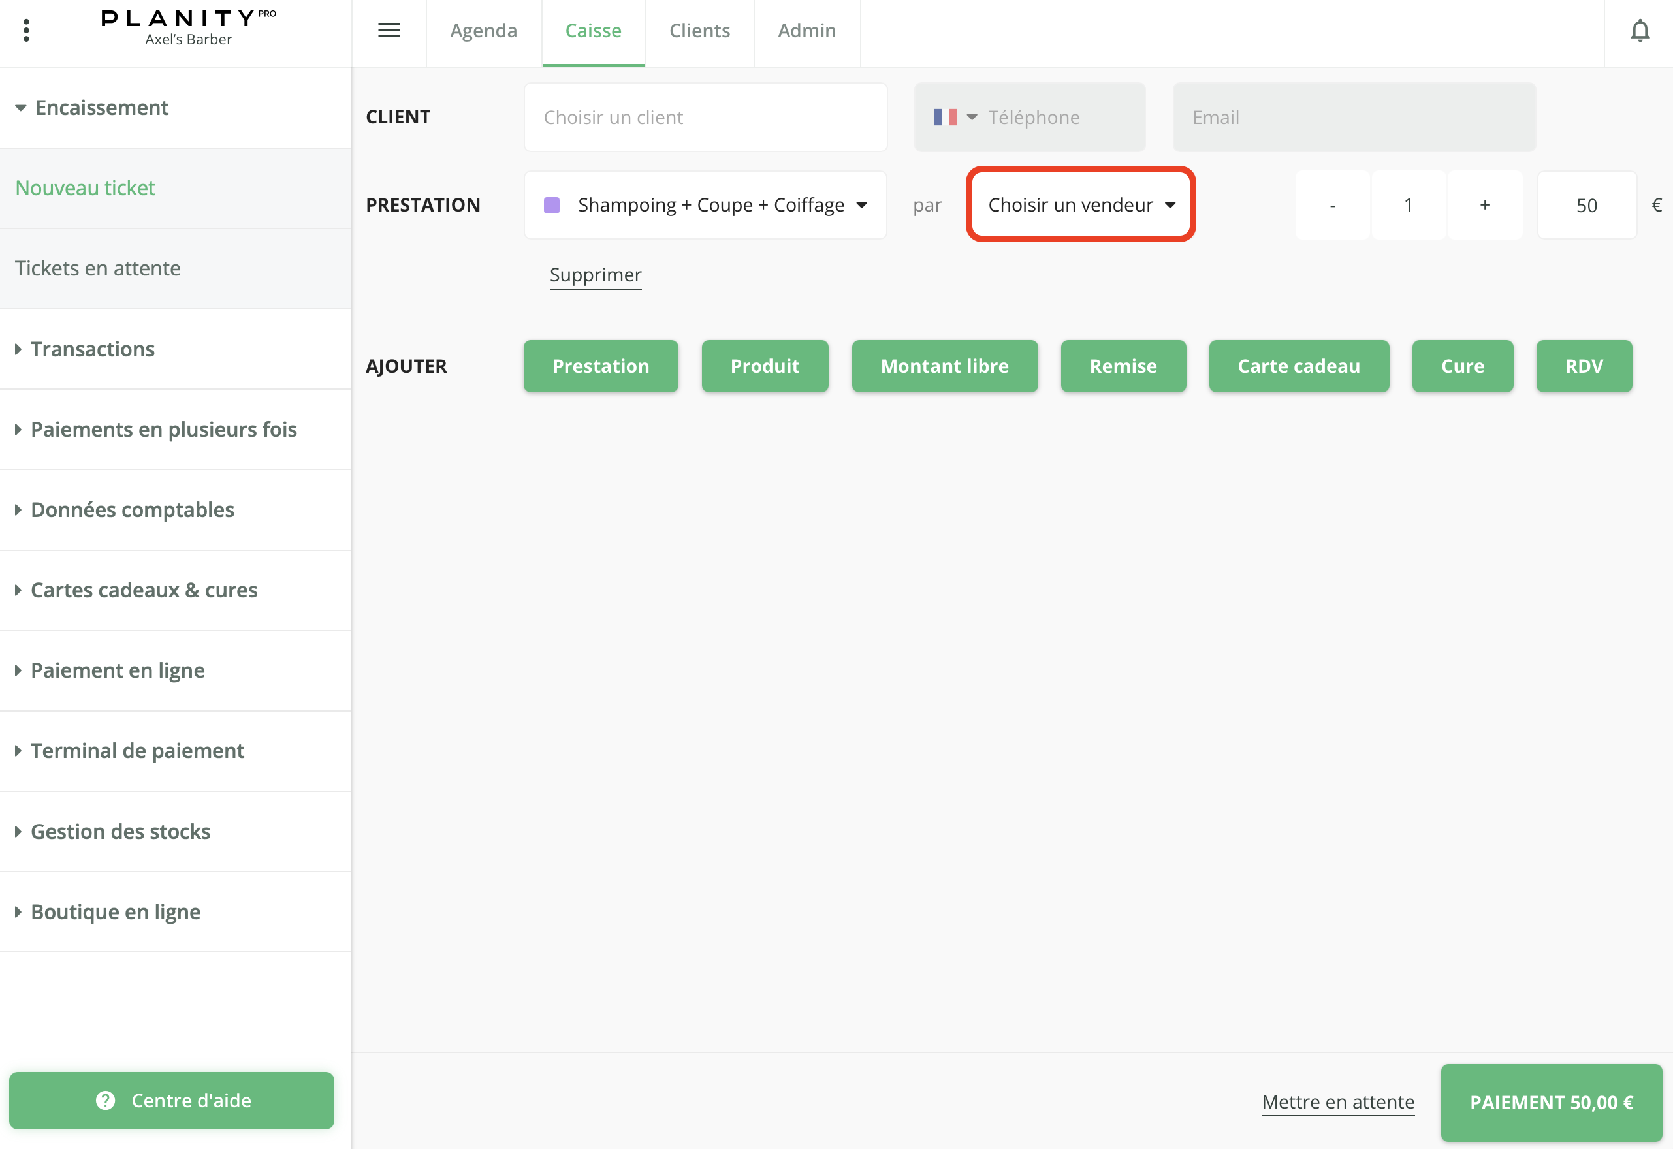Image resolution: width=1673 pixels, height=1149 pixels.
Task: Click the French flag country selector
Action: (953, 118)
